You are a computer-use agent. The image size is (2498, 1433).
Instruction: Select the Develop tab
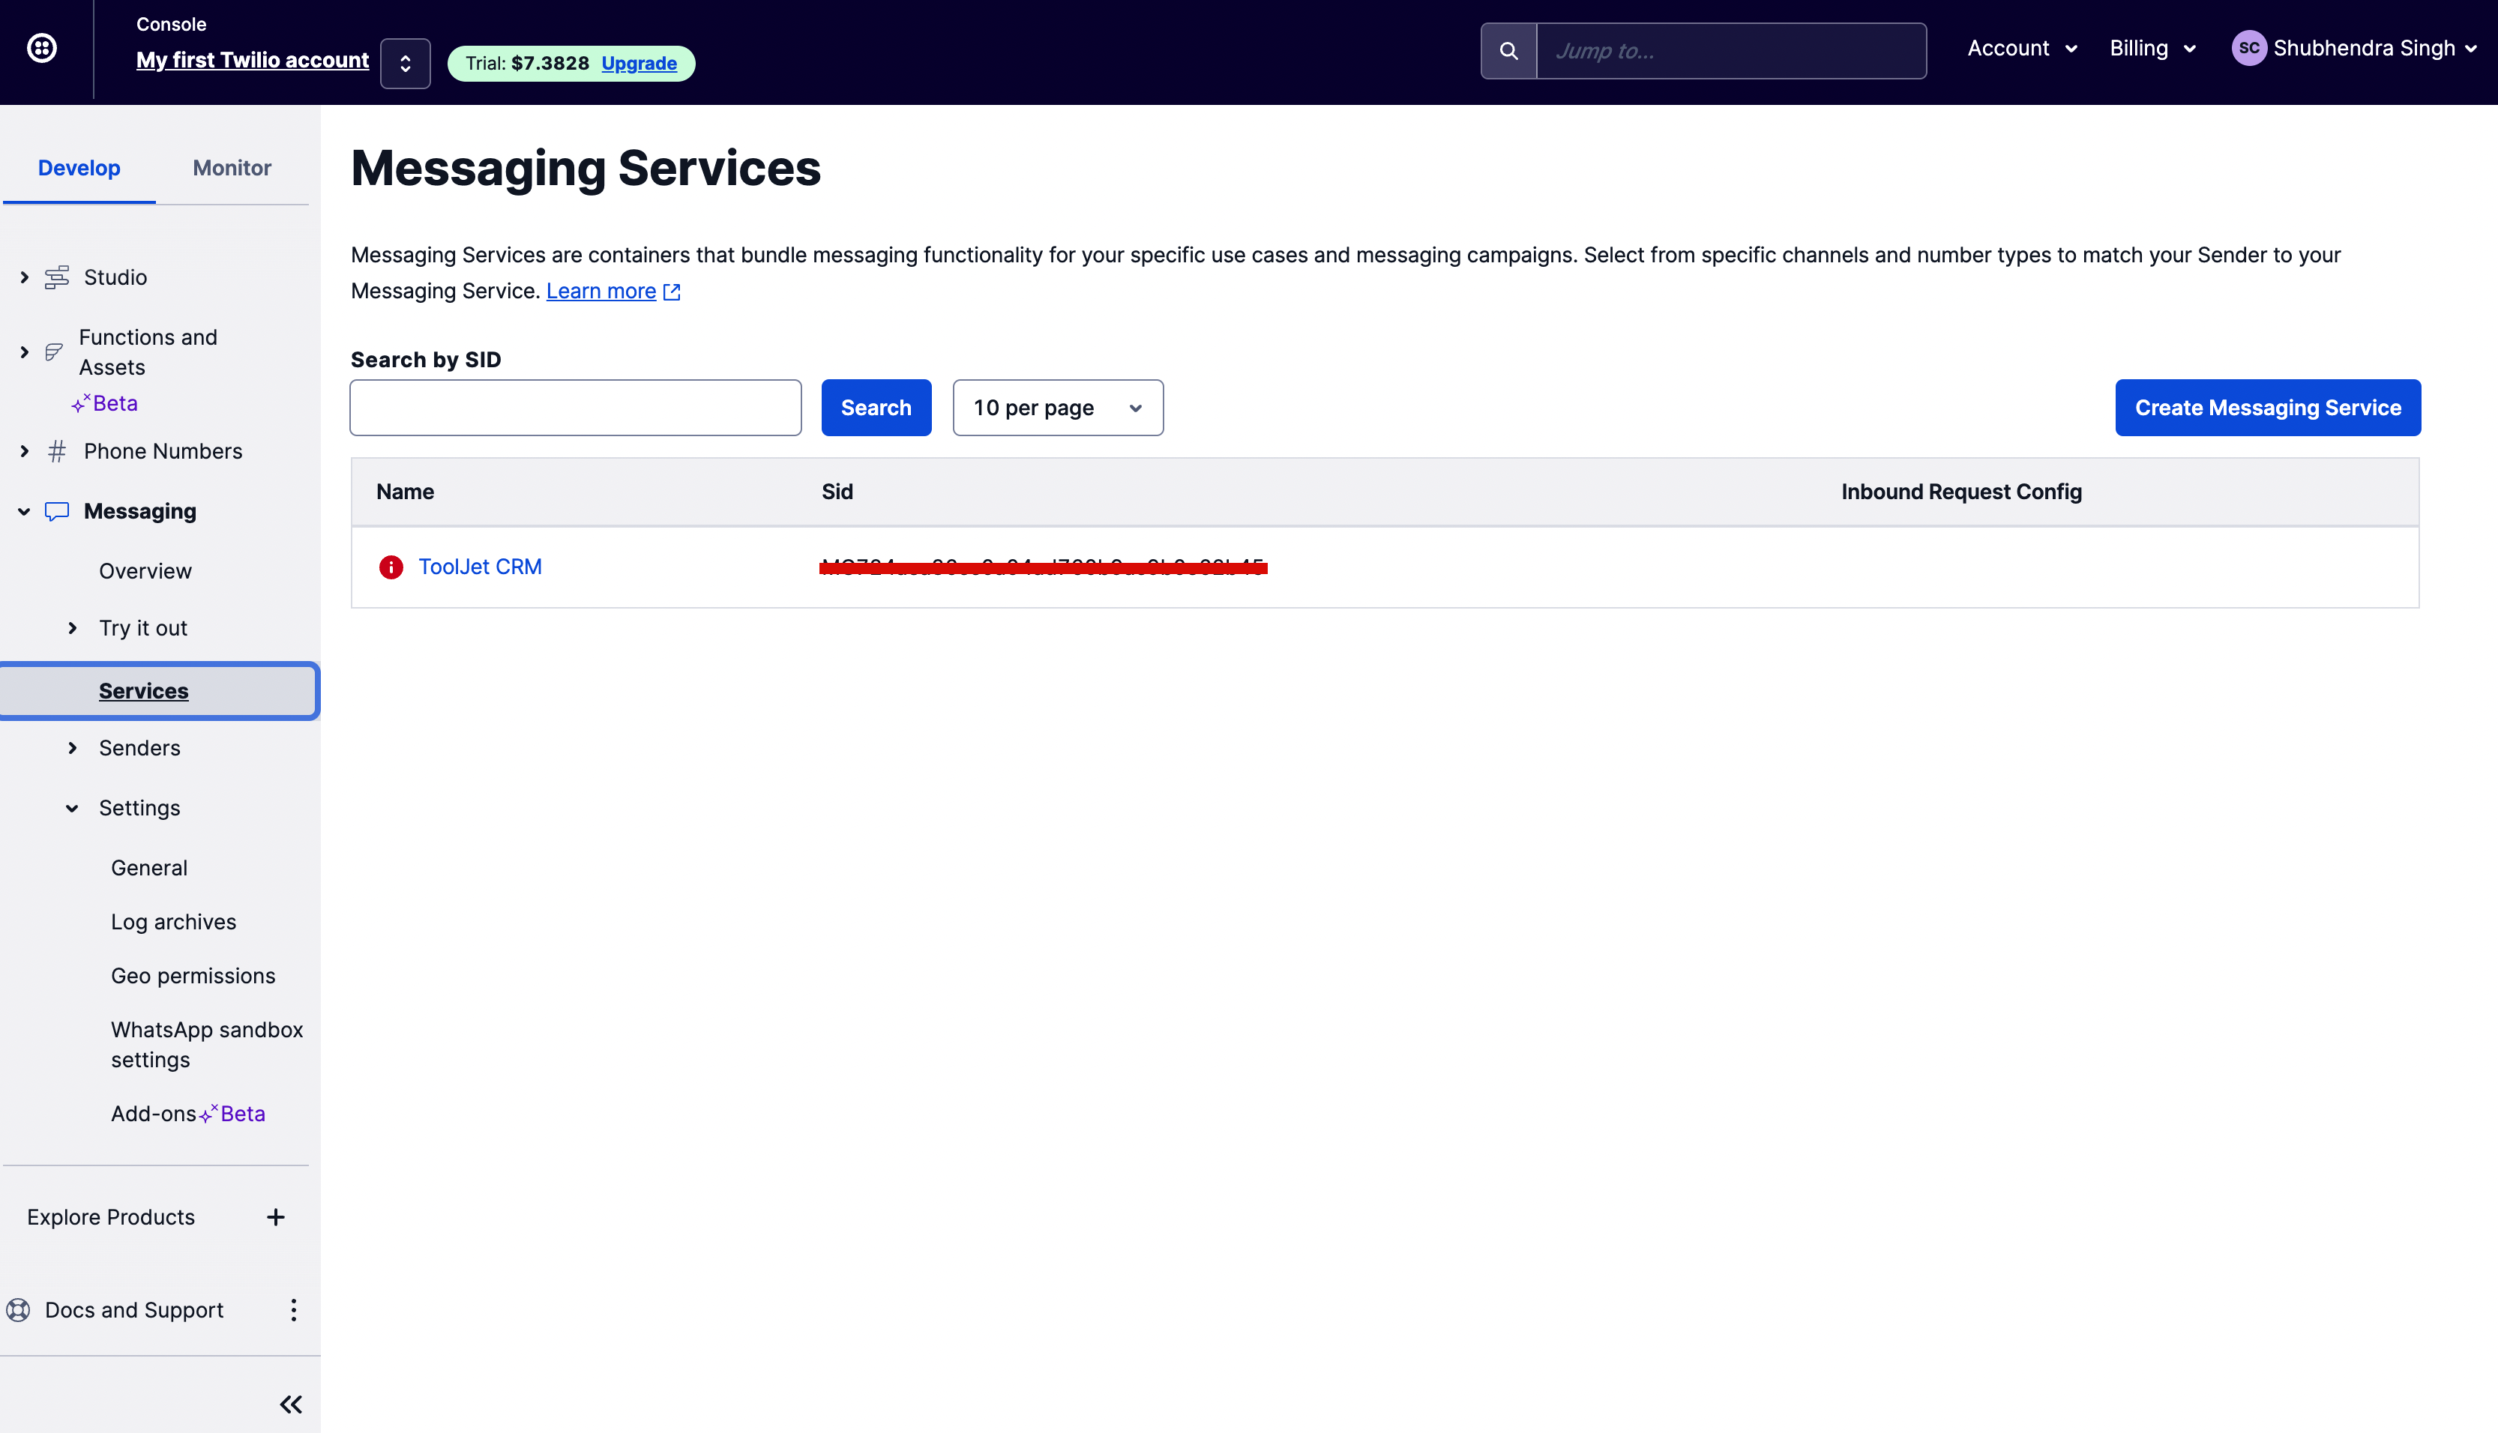click(79, 168)
